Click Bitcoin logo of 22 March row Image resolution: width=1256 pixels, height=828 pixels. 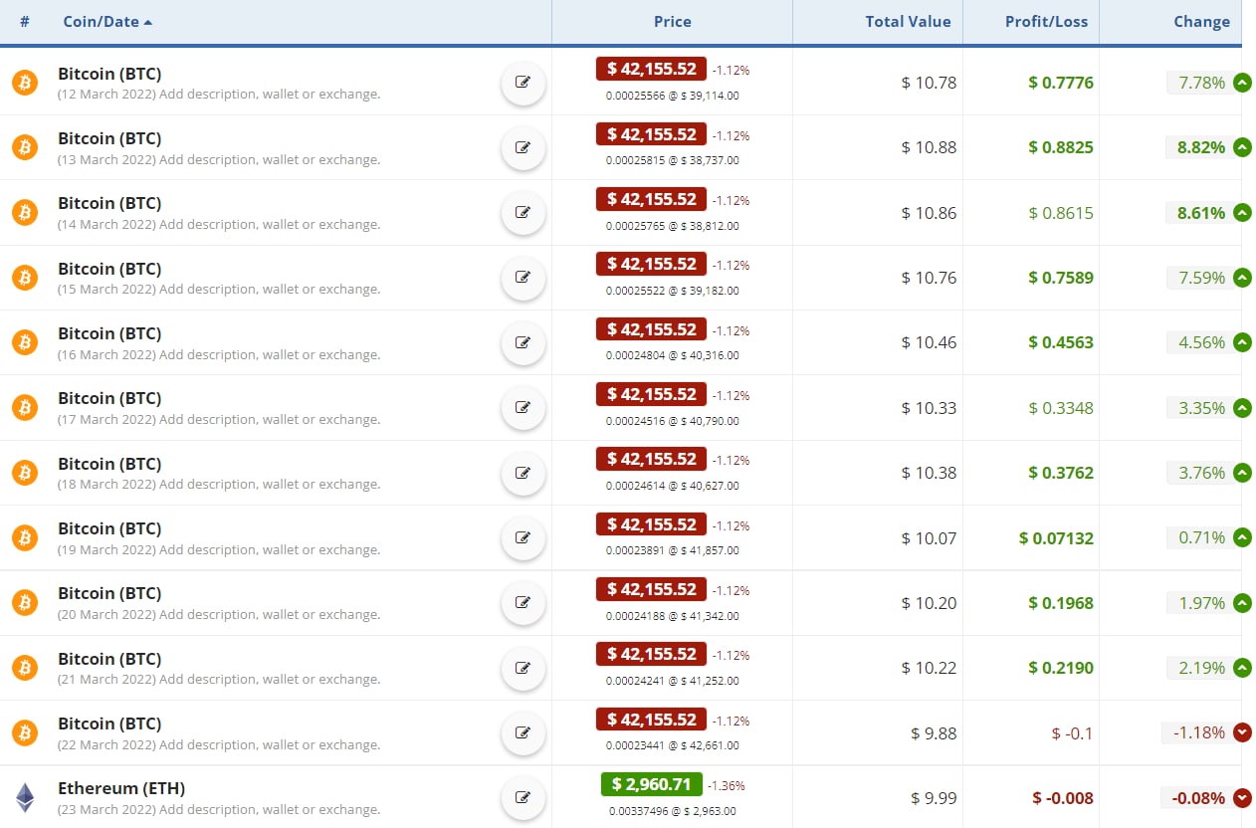point(25,732)
